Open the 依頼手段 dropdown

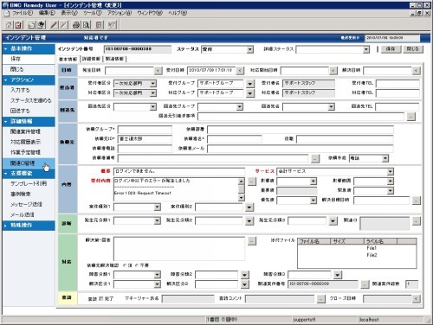tap(385, 158)
